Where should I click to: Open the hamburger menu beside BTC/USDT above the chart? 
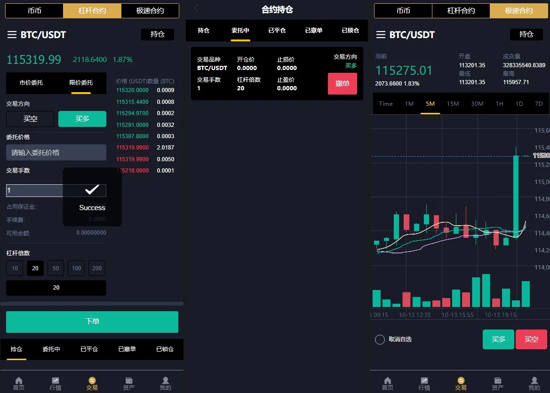tap(381, 35)
